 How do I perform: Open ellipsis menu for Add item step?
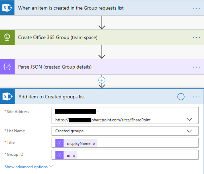(x=196, y=97)
